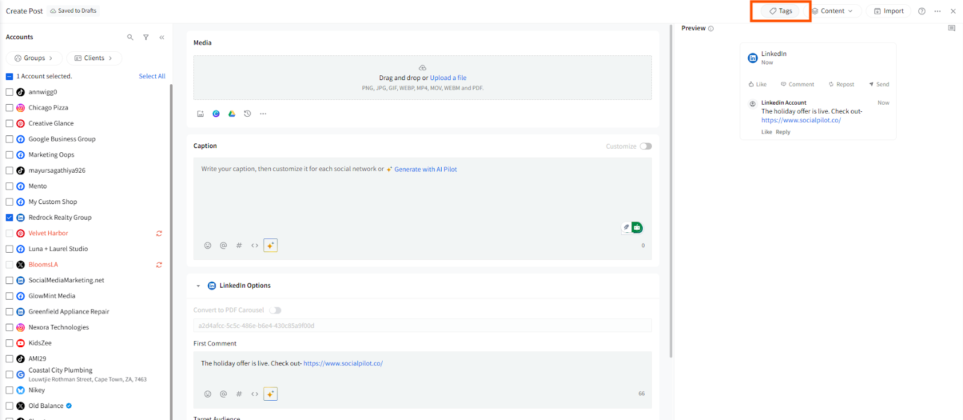Open the Tags button
Image resolution: width=963 pixels, height=420 pixels.
point(781,11)
